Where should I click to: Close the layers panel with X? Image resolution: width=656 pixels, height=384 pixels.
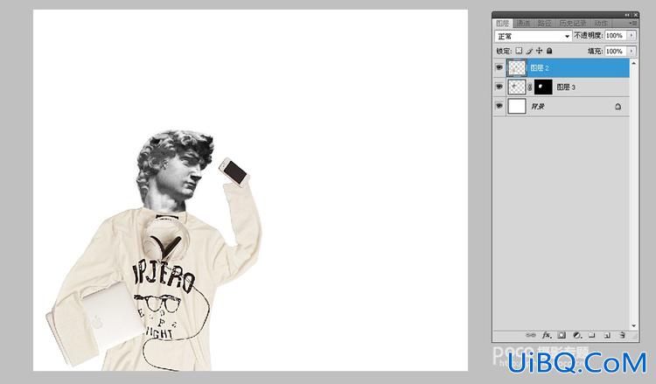coord(635,15)
